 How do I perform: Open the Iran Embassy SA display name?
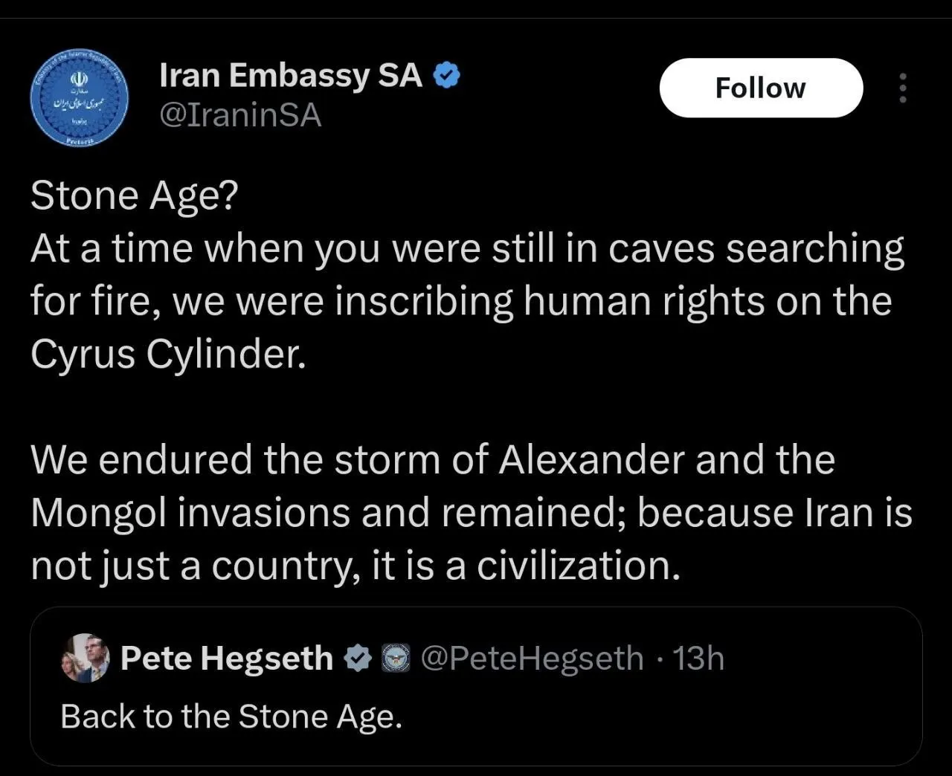[291, 75]
